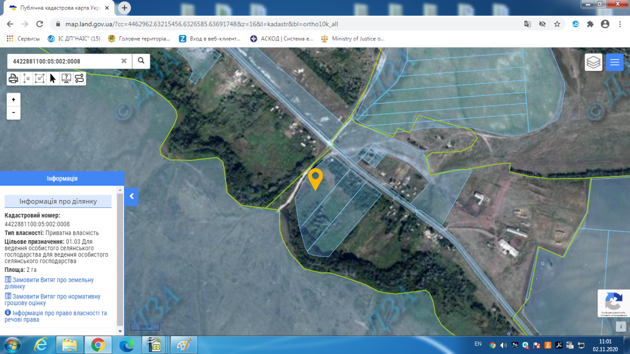The width and height of the screenshot is (630, 354).
Task: Clear the cadastral number search field
Action: pyautogui.click(x=124, y=61)
